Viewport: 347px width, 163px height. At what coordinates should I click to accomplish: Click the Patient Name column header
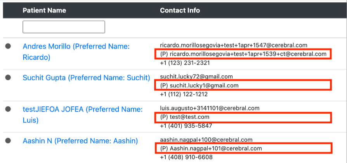44,10
